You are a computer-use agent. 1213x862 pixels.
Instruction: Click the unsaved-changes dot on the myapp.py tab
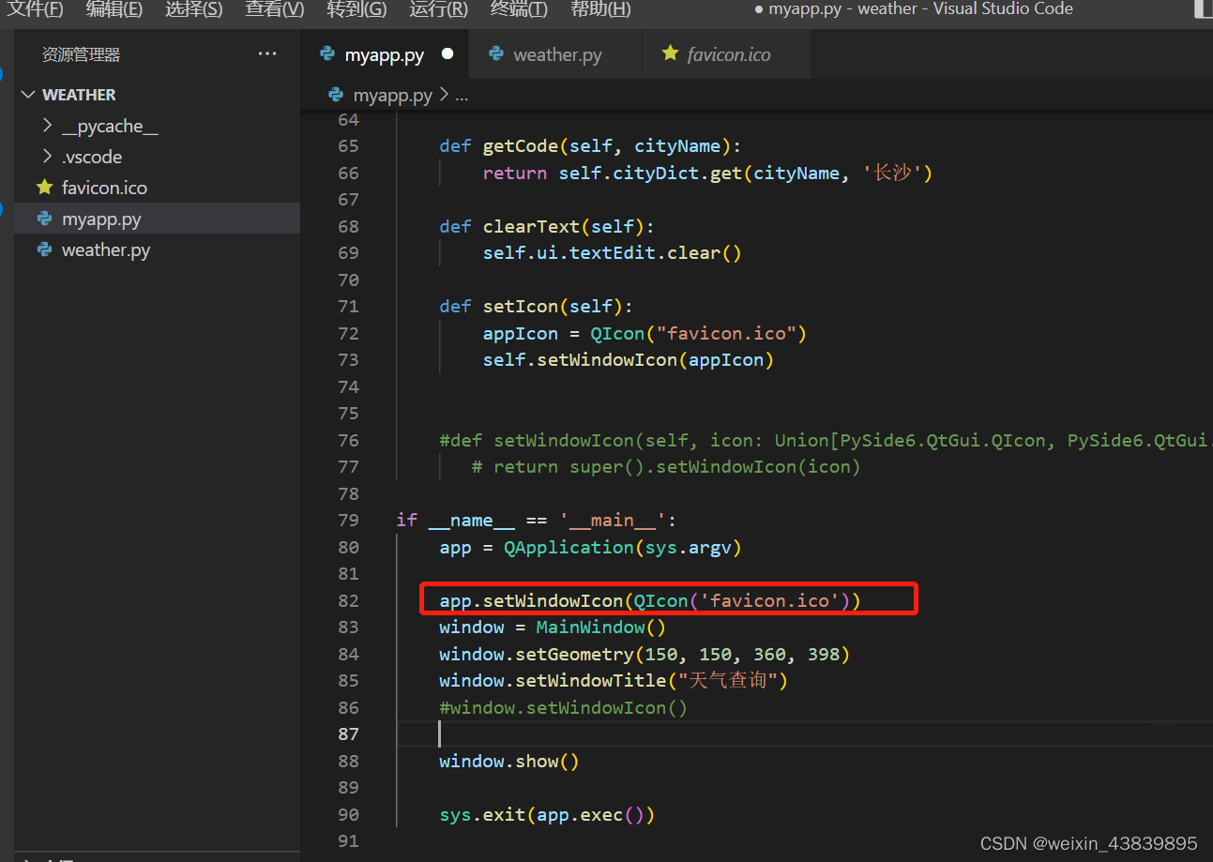click(447, 54)
